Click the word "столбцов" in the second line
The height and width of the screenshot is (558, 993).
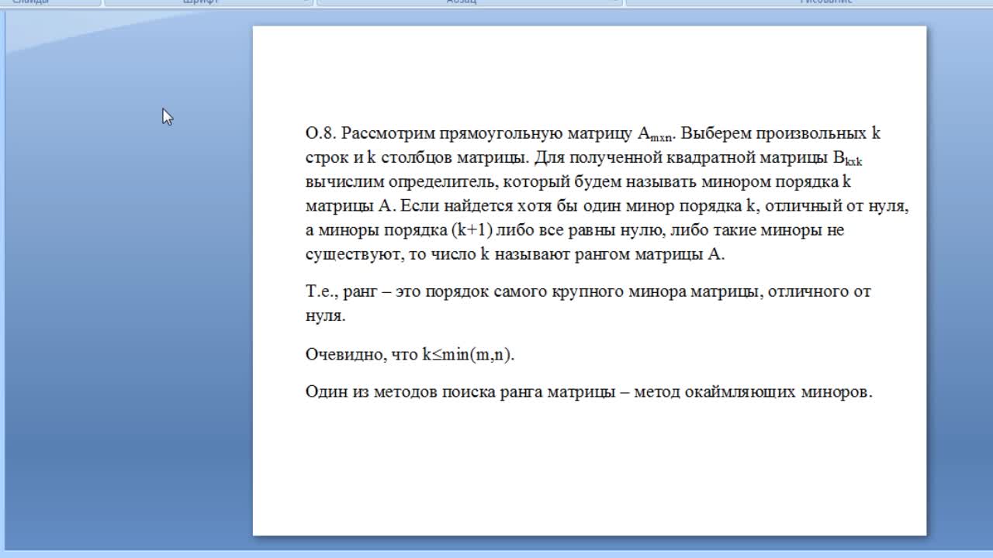pos(416,157)
